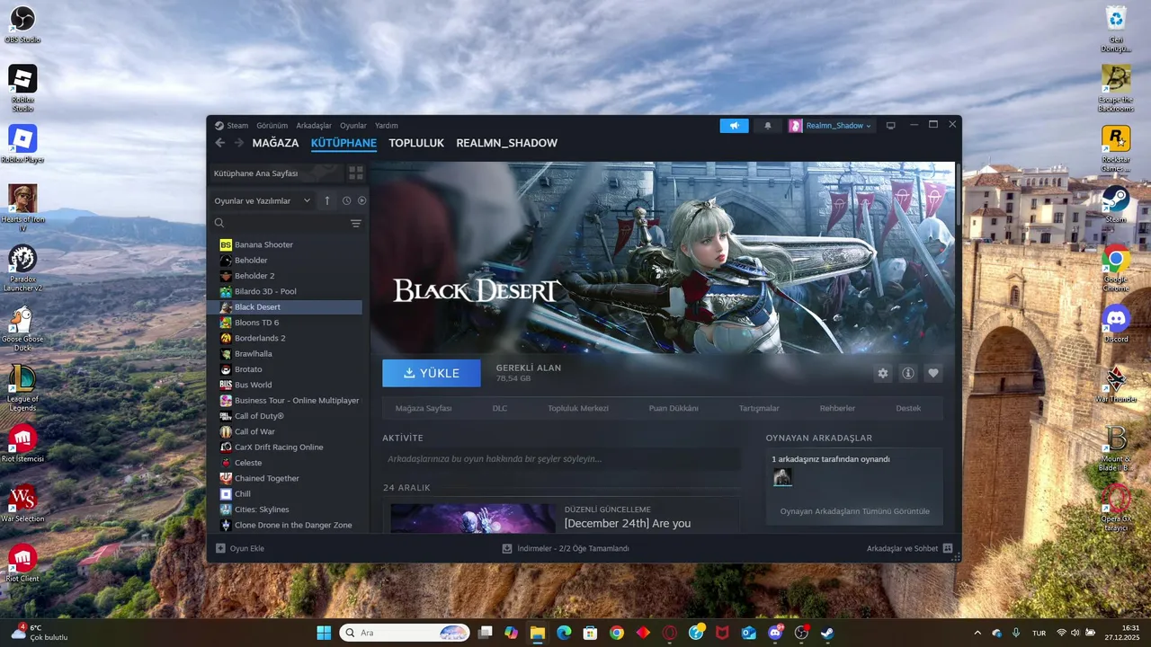Viewport: 1151px width, 647px height.
Task: Open Discord desktop shortcut
Action: pos(1116,323)
